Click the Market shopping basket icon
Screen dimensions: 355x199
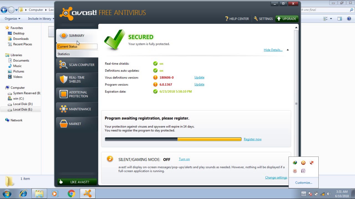coord(64,124)
